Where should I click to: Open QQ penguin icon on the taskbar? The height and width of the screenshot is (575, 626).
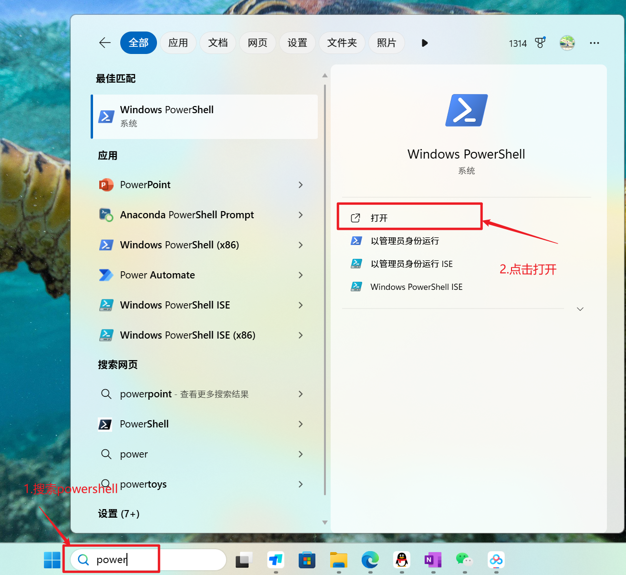click(402, 560)
